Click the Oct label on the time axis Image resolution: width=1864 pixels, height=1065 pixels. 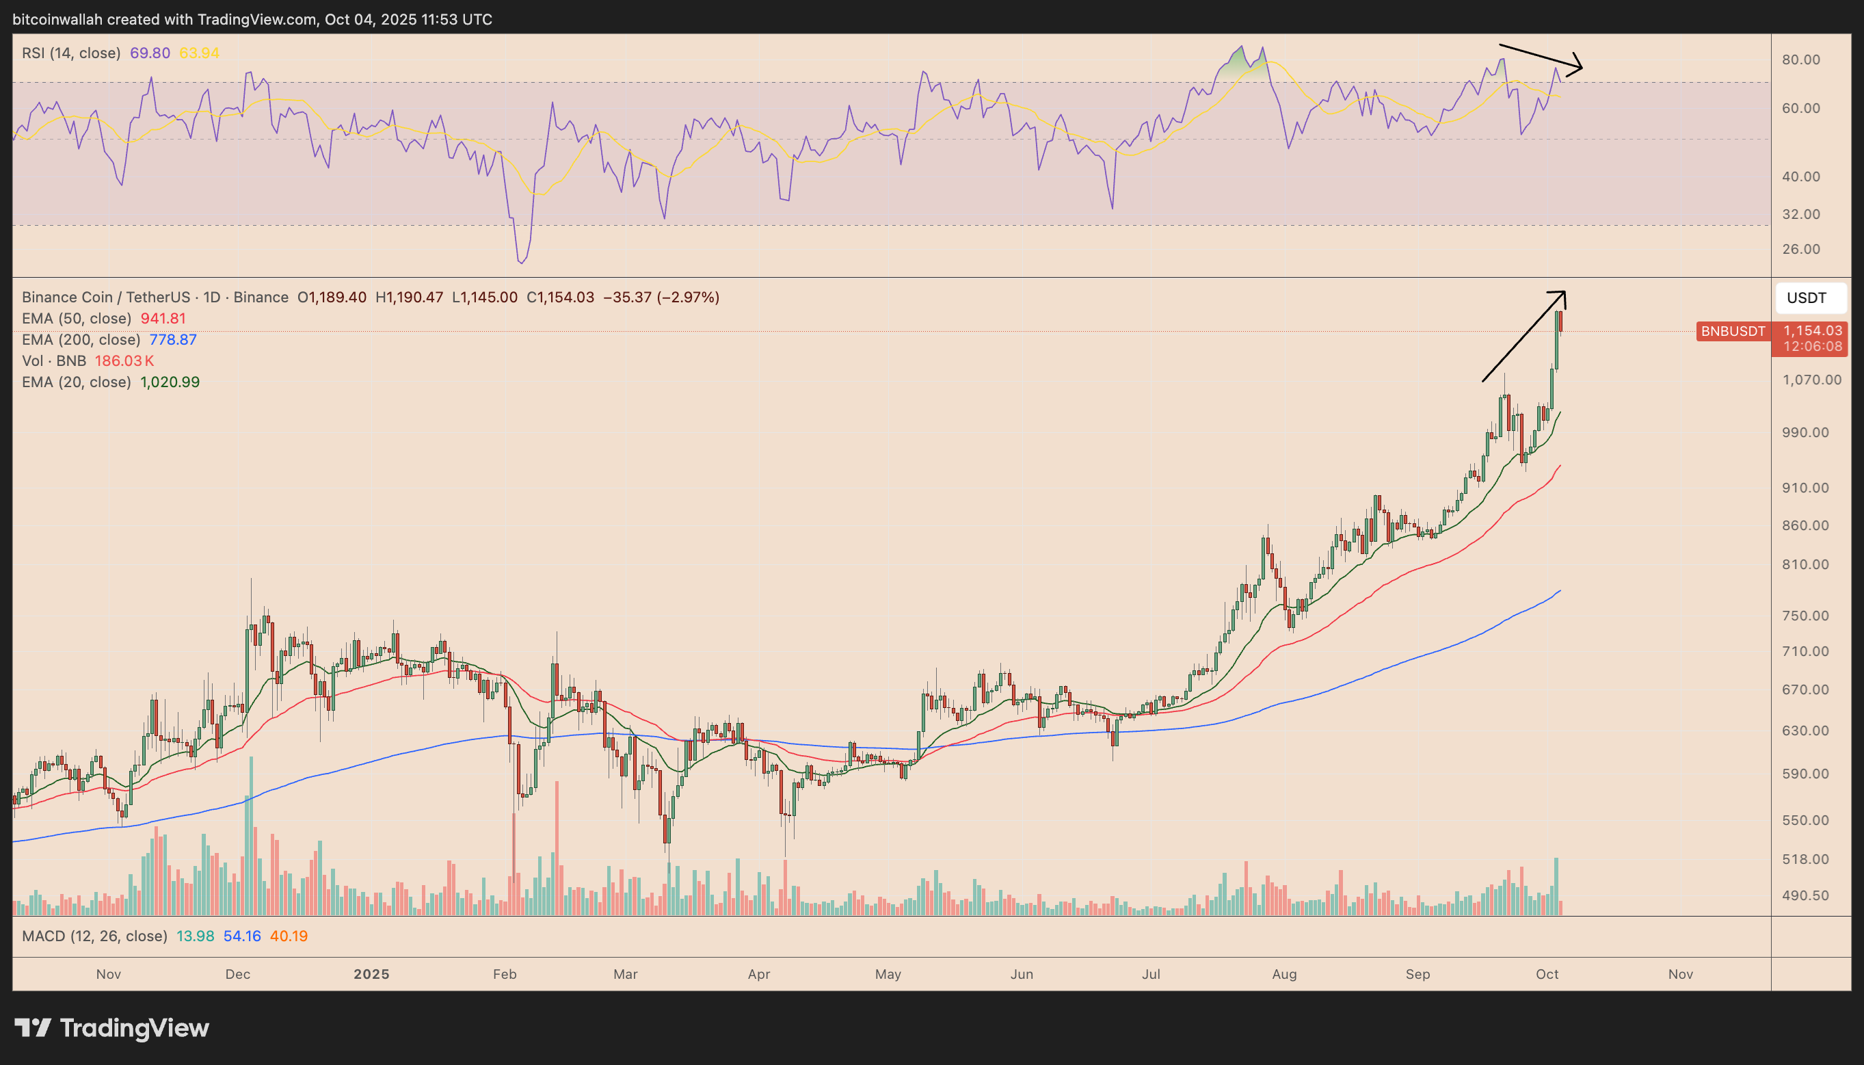click(1547, 973)
